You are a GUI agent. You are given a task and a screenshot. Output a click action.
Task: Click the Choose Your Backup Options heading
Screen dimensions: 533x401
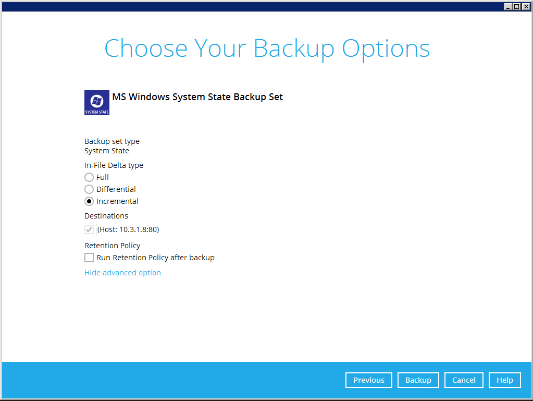point(267,48)
